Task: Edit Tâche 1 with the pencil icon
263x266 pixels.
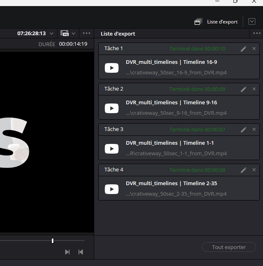Action: pos(243,49)
